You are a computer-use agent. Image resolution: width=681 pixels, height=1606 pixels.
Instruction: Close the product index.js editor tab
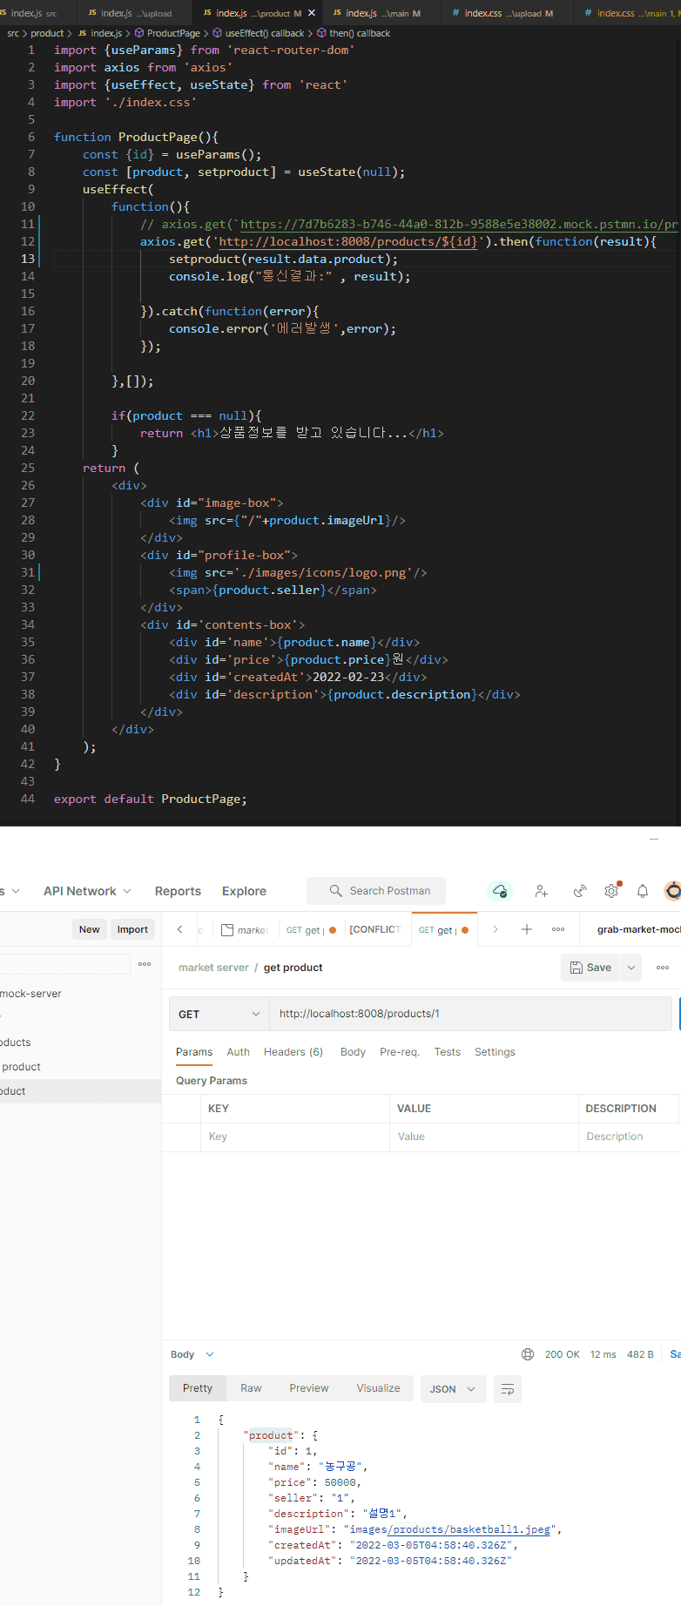tap(312, 13)
